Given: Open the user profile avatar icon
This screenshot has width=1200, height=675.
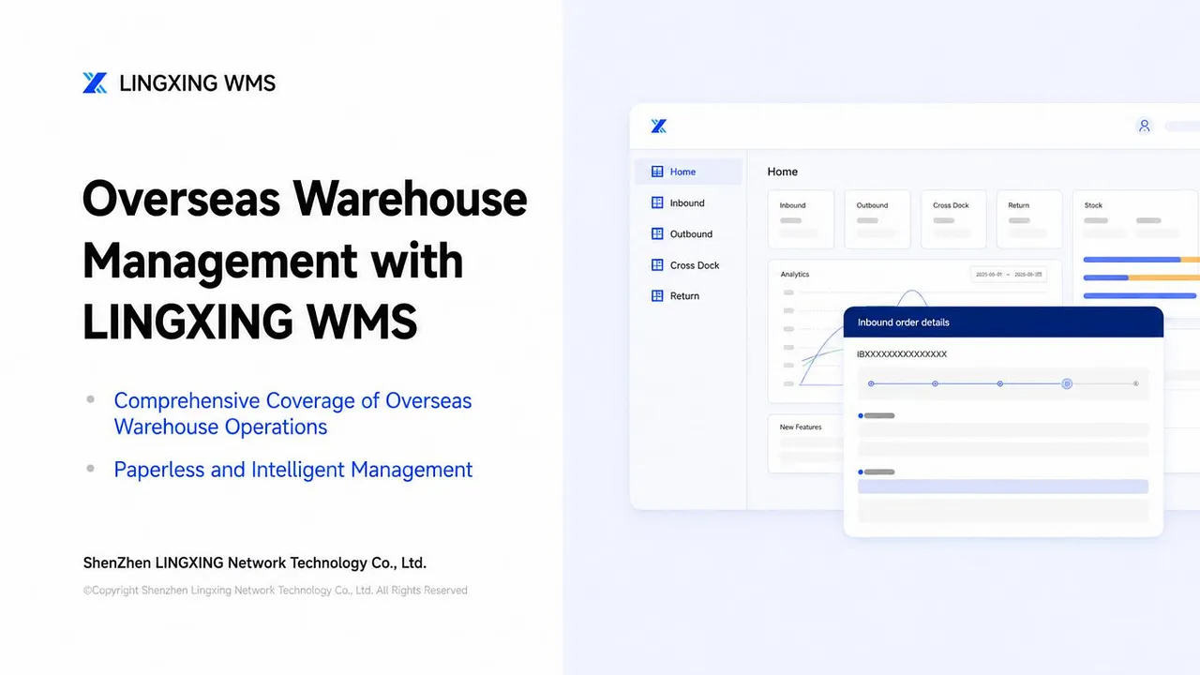Looking at the screenshot, I should point(1144,126).
